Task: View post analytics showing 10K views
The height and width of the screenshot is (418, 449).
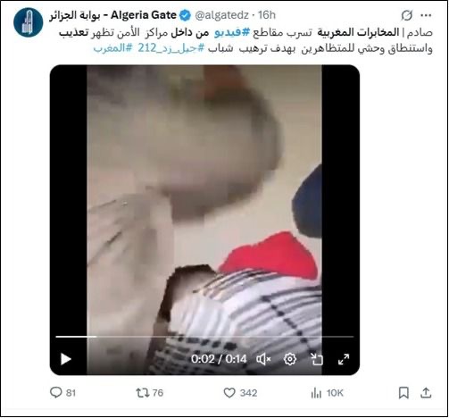Action: point(327,393)
